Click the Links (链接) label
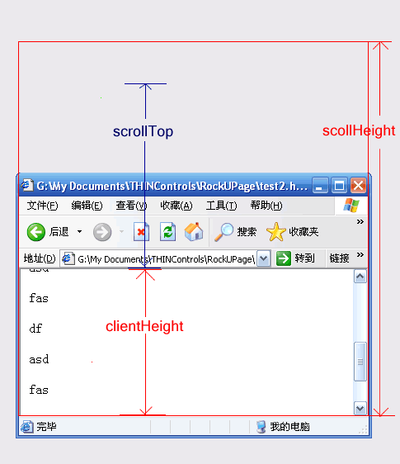The height and width of the screenshot is (464, 400). coord(340,258)
